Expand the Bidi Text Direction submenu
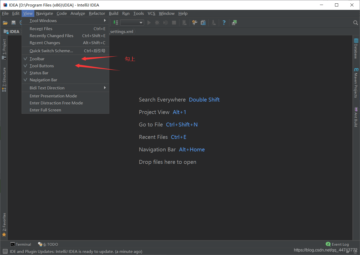This screenshot has width=360, height=255. click(65, 88)
